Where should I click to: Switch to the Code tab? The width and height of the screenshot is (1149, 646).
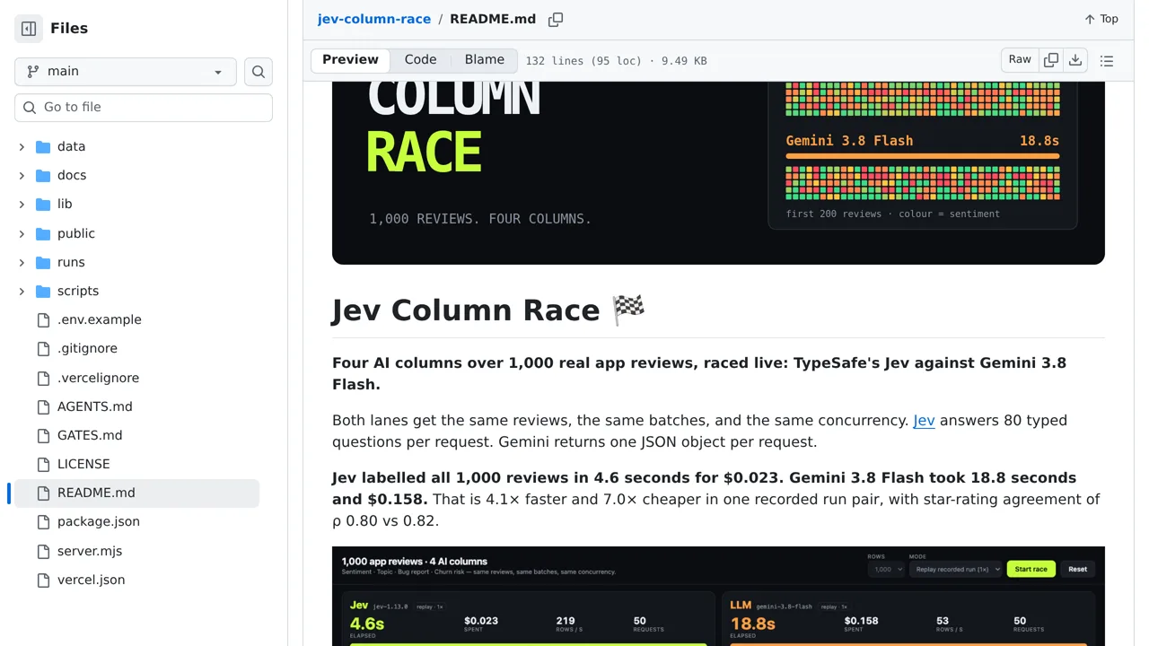pyautogui.click(x=420, y=60)
